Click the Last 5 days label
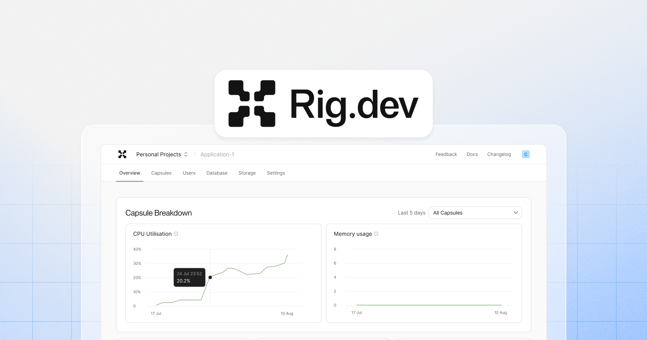647x340 pixels. click(x=412, y=213)
